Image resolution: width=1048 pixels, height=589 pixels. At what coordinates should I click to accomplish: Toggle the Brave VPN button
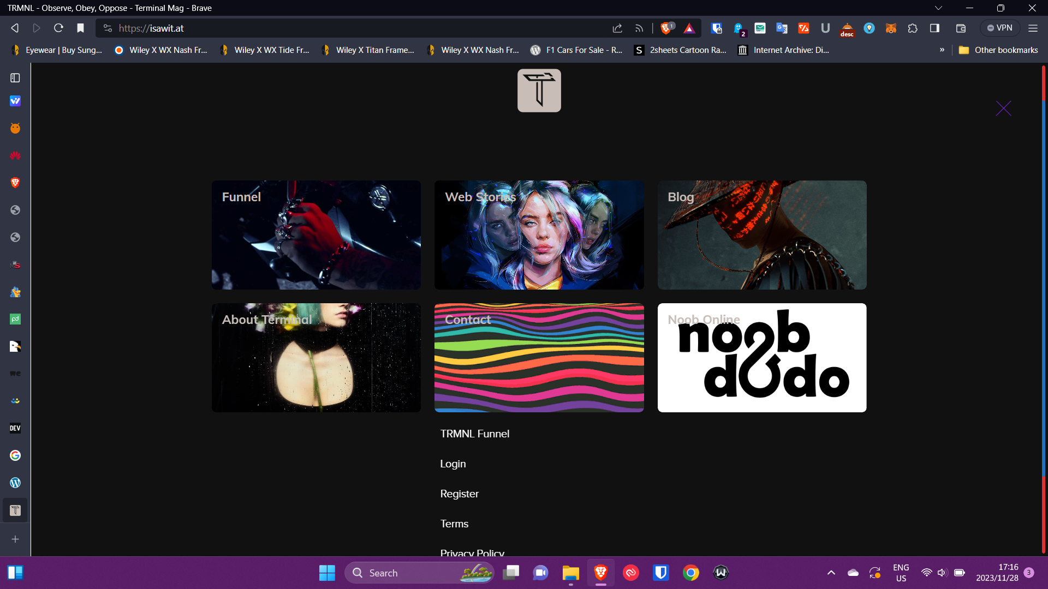(x=999, y=28)
